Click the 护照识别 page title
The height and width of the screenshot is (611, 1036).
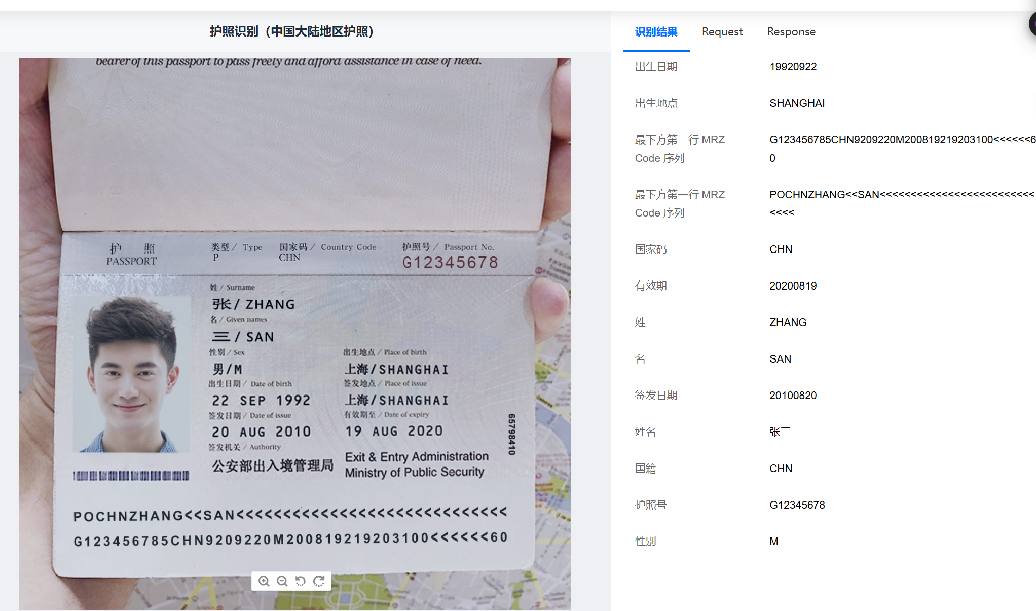click(x=291, y=31)
